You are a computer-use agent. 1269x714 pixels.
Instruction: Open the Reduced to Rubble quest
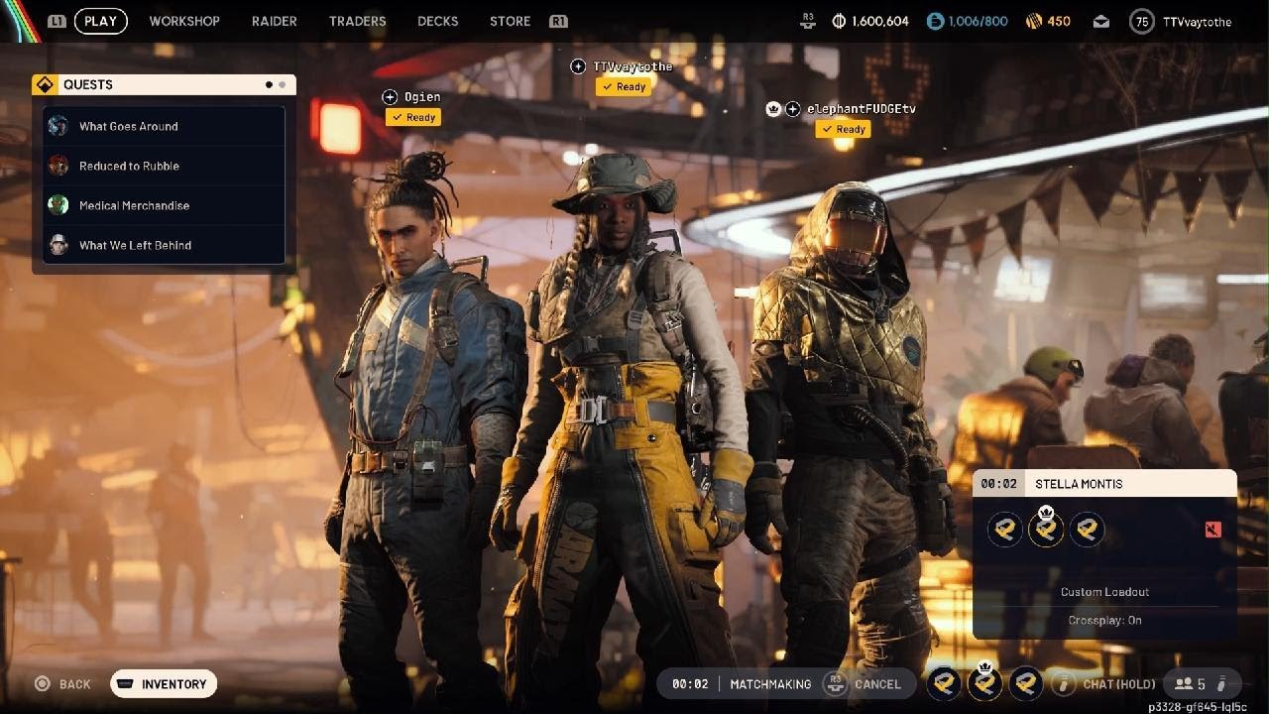[165, 166]
